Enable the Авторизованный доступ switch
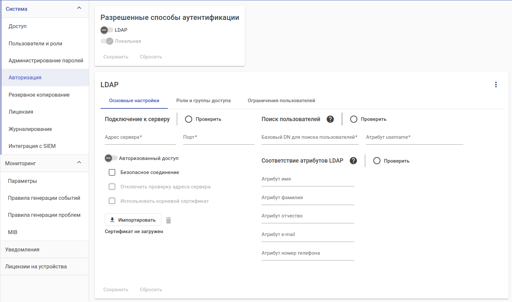The height and width of the screenshot is (302, 512). [111, 158]
